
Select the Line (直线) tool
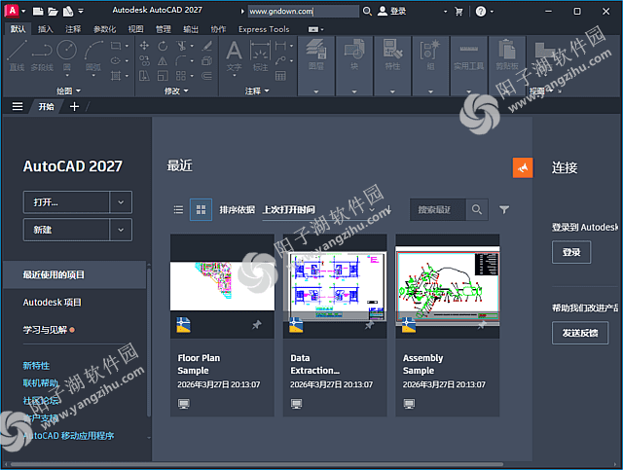18,56
